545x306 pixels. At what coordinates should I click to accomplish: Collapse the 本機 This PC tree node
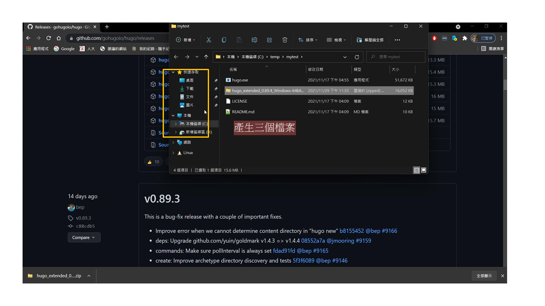tap(173, 116)
